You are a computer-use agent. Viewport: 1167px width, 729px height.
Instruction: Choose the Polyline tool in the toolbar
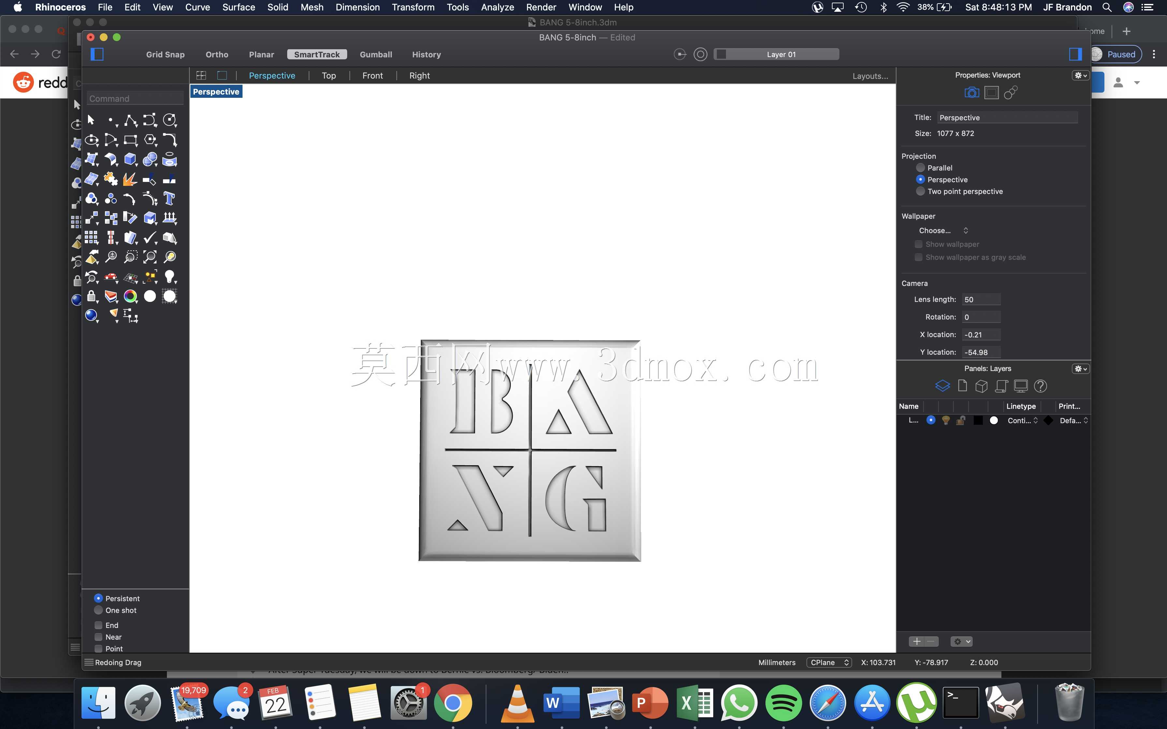[131, 120]
